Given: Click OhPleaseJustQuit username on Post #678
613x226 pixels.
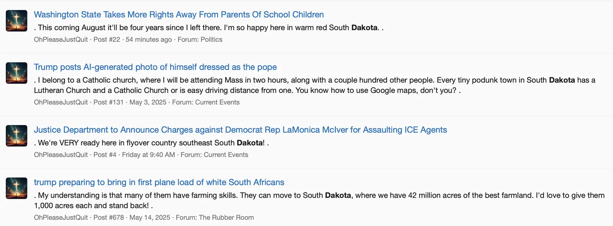Looking at the screenshot, I should tap(61, 217).
